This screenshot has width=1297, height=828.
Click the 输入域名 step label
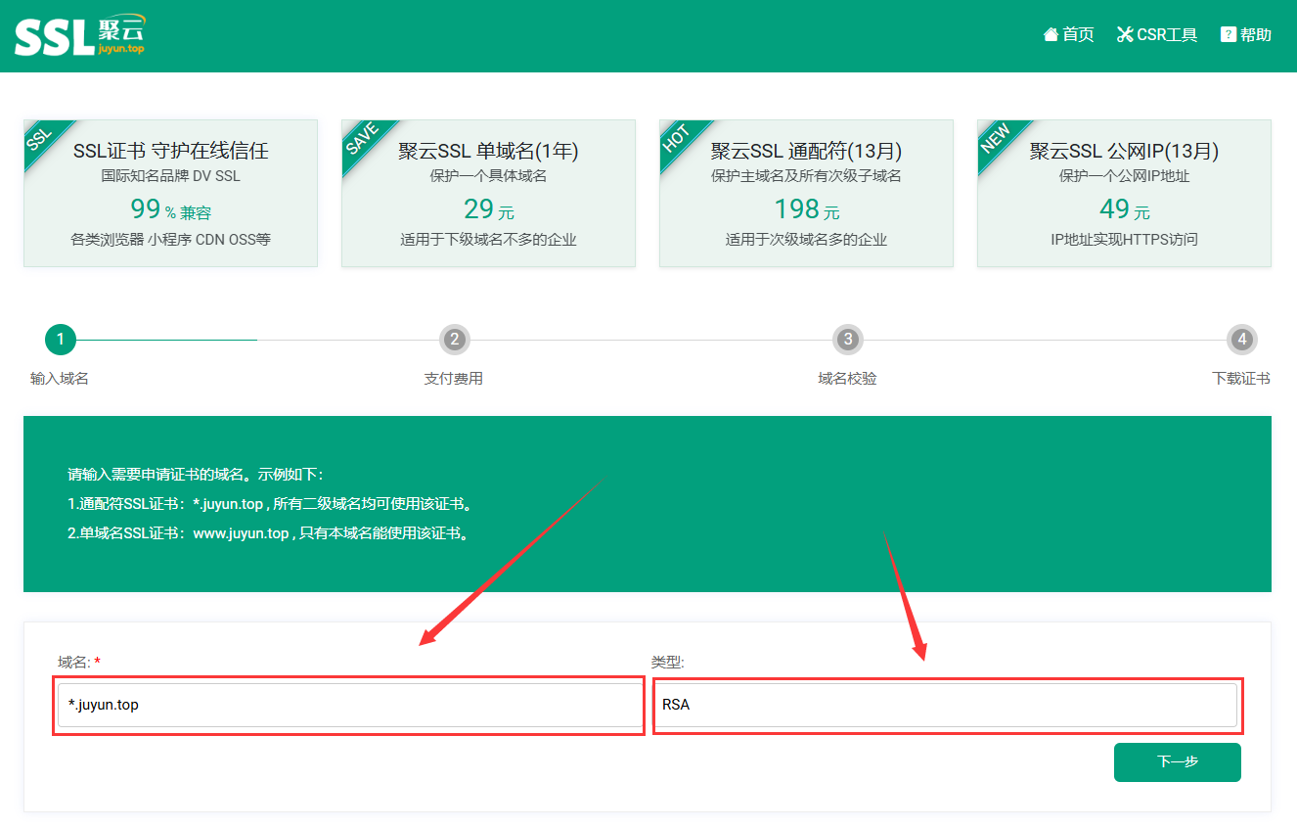click(x=60, y=378)
